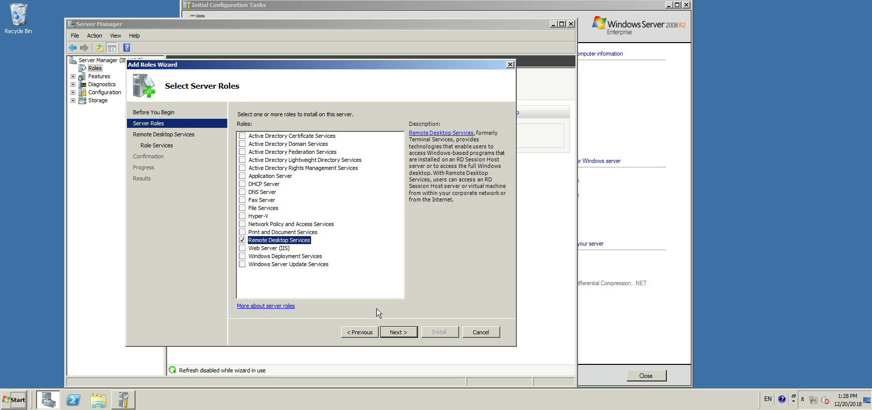Click language bar options arrow
872x410 pixels.
pyautogui.click(x=793, y=401)
